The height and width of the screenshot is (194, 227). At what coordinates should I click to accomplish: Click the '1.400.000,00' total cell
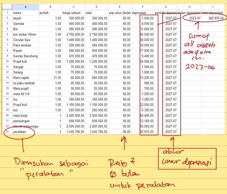[97, 40]
